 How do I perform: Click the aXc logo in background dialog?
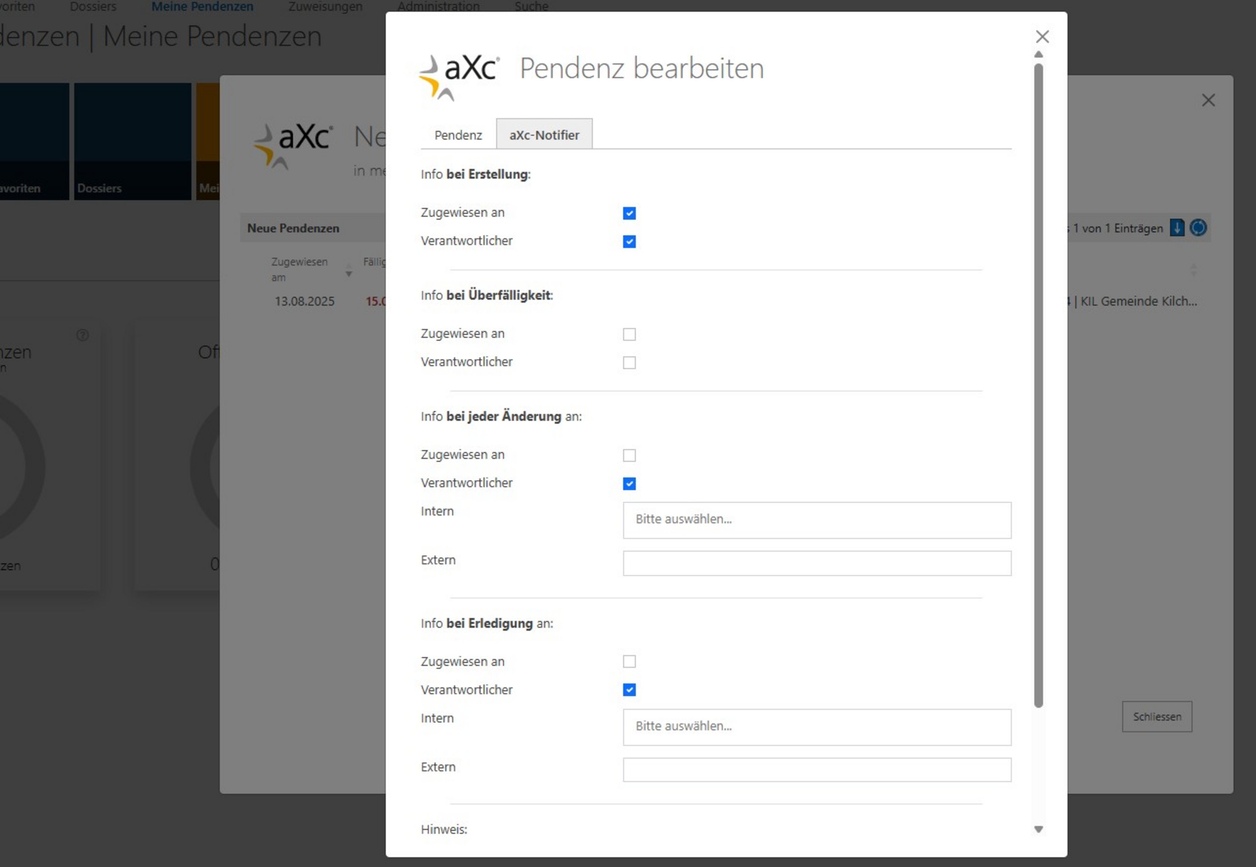[x=293, y=146]
